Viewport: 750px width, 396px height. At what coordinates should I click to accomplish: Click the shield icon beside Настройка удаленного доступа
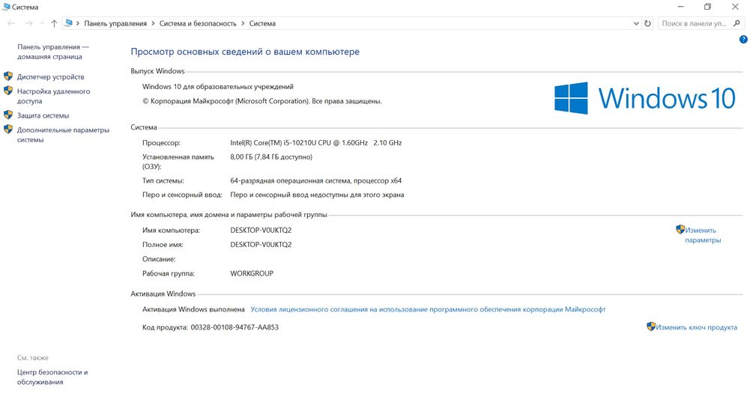[8, 91]
